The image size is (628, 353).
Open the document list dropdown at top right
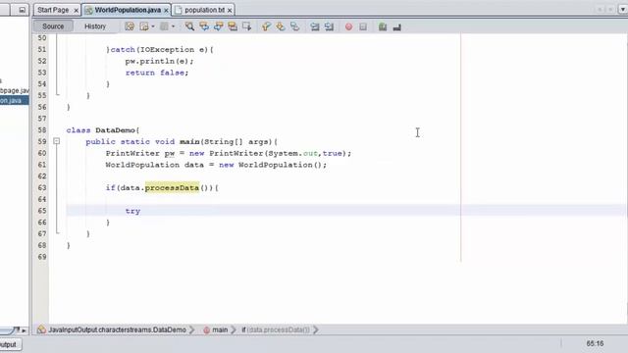pos(623,9)
